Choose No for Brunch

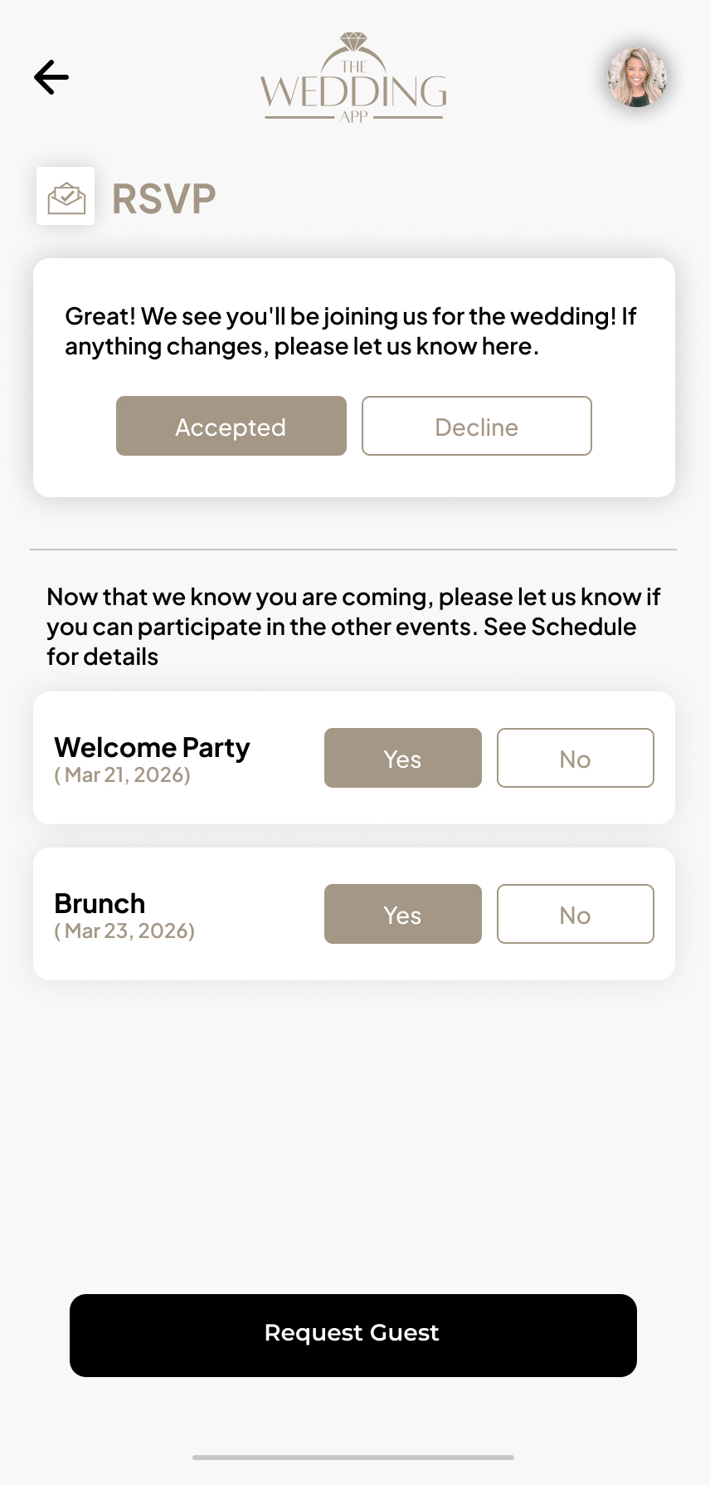(x=576, y=915)
